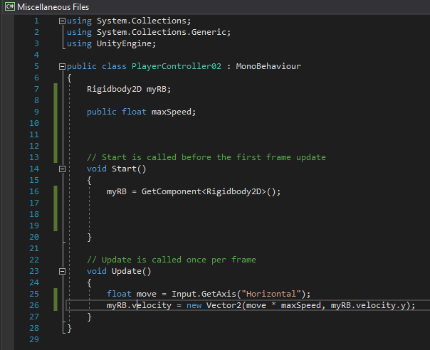Collapse the using directives block
Screen dimensions: 430x350
coord(62,21)
